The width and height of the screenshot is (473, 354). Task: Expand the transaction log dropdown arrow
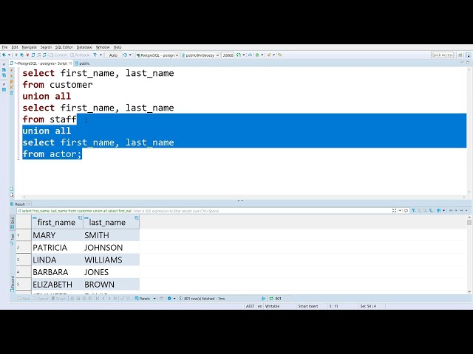click(x=130, y=55)
